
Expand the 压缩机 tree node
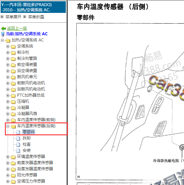point(8,102)
